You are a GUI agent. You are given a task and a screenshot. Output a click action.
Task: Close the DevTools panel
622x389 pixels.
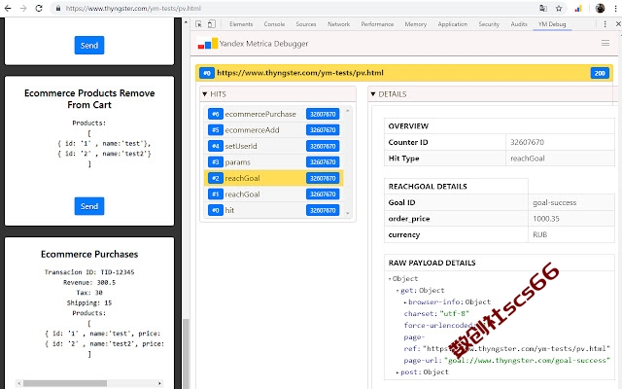coord(618,24)
